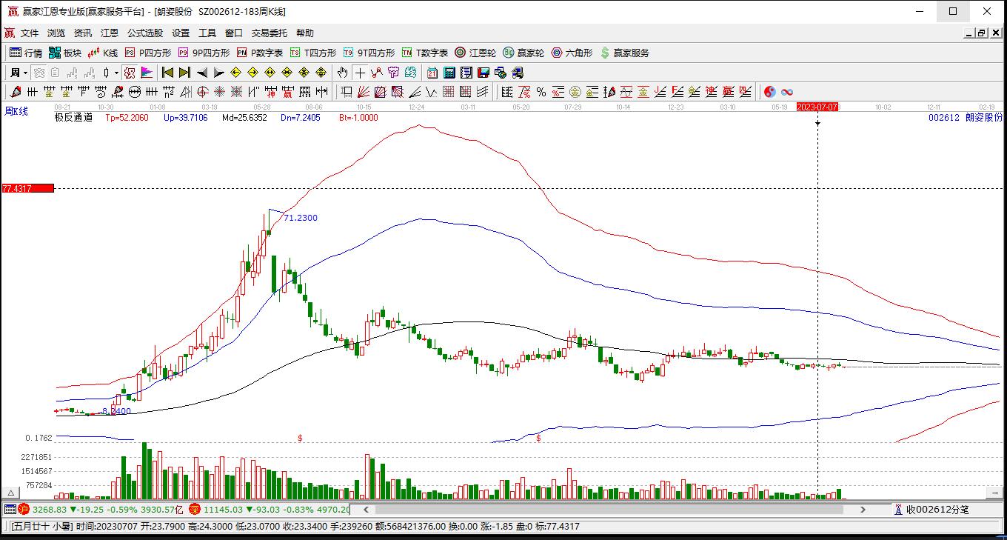Open the 公式选股 menu
This screenshot has height=540, width=1007.
[145, 33]
